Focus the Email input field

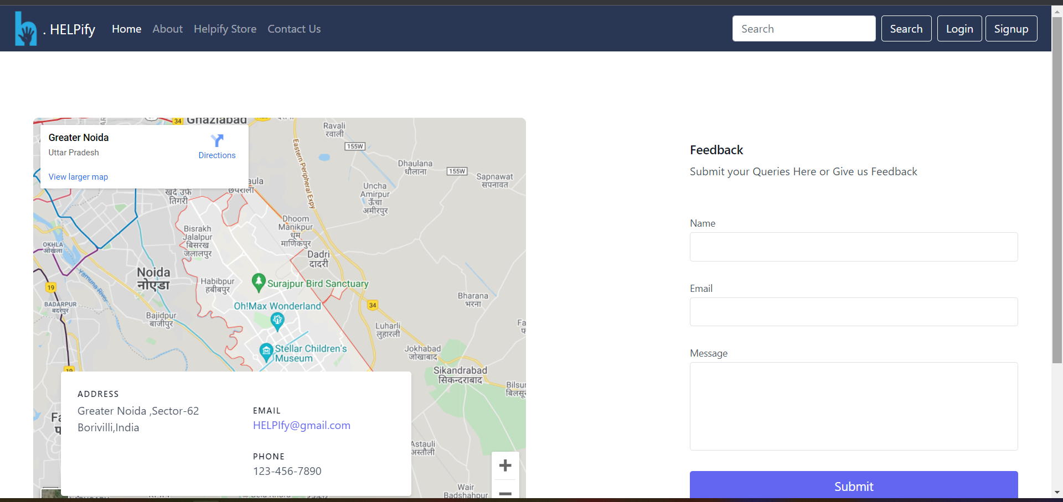(854, 312)
